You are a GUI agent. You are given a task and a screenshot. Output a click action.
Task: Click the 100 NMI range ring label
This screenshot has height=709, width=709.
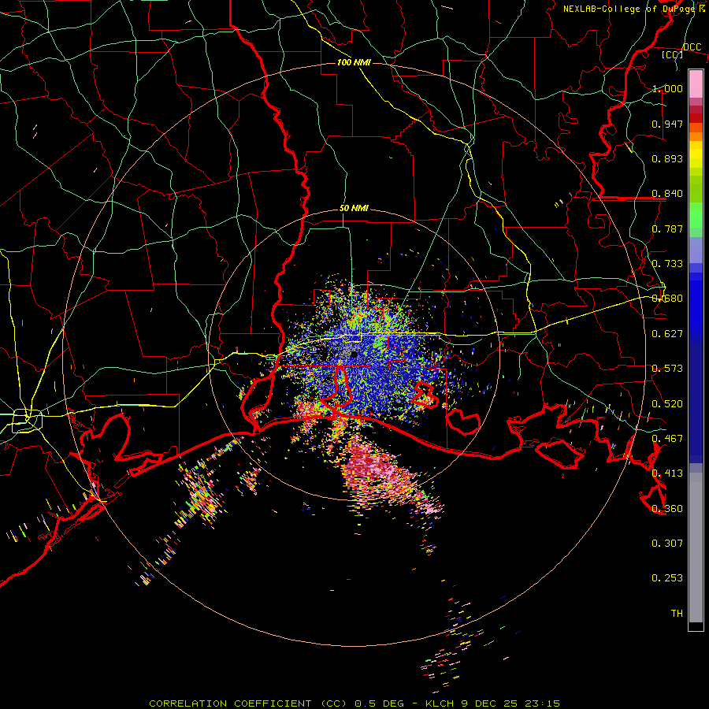coord(354,62)
